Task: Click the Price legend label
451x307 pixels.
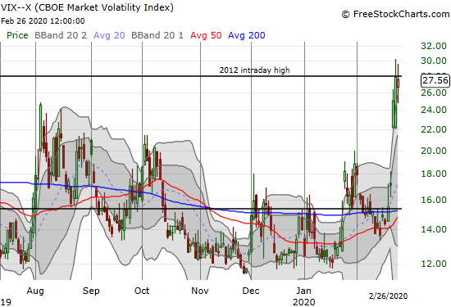Action: tap(17, 35)
